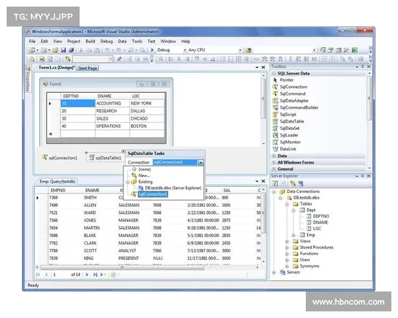Go to first record in Emp navigator
This screenshot has width=398, height=318.
coord(38,274)
